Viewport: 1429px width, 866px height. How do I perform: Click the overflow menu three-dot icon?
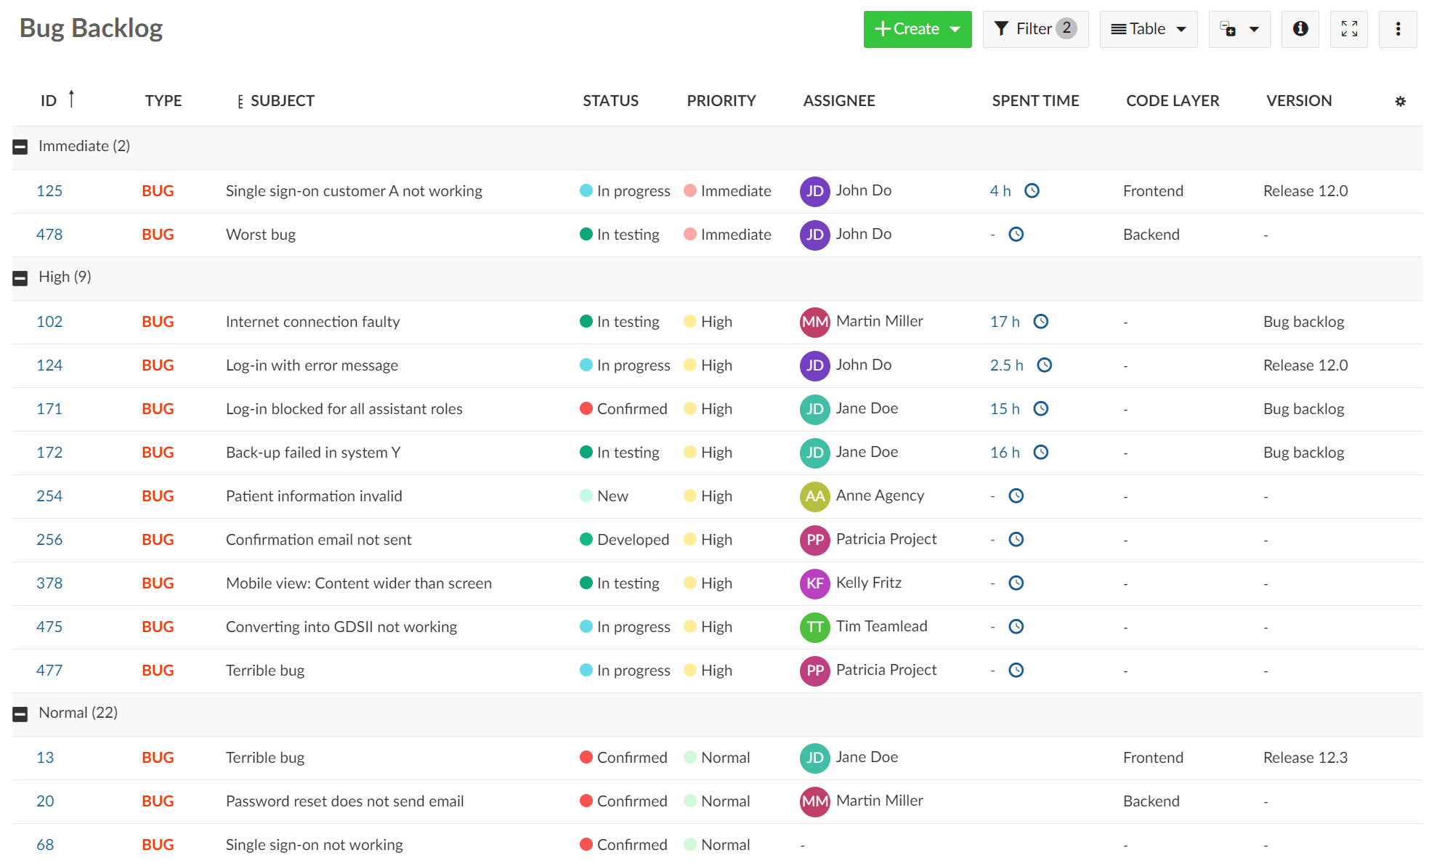point(1398,28)
